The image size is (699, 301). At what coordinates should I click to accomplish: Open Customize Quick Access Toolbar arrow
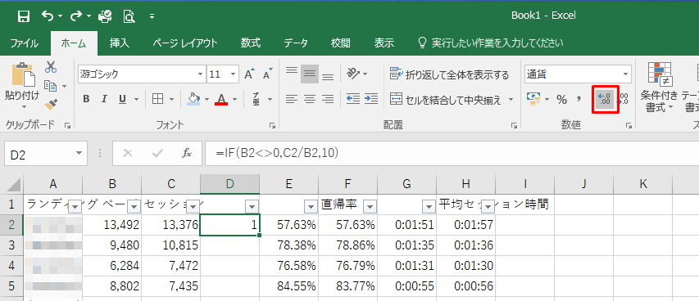click(x=152, y=16)
